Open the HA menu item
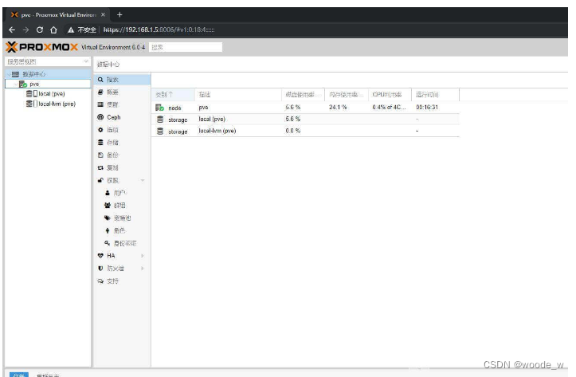The image size is (576, 377). tap(122, 256)
